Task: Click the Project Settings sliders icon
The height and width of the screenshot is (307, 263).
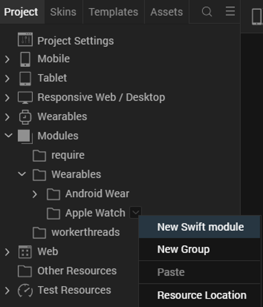Action: point(25,39)
